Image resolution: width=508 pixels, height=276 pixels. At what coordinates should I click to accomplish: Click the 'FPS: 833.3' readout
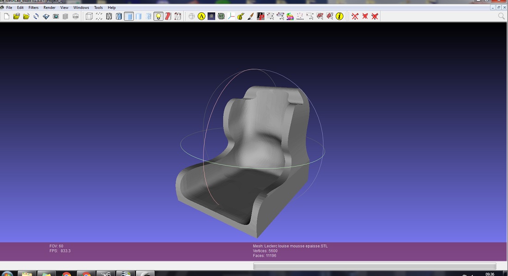click(60, 251)
